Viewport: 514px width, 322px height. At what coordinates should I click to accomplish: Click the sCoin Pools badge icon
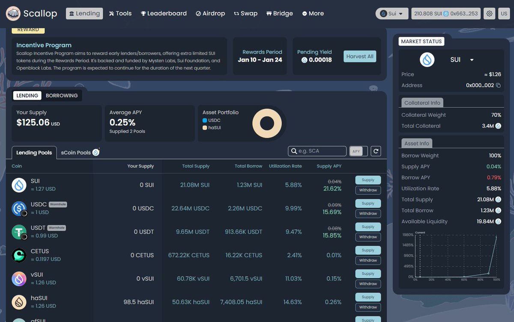coord(96,152)
